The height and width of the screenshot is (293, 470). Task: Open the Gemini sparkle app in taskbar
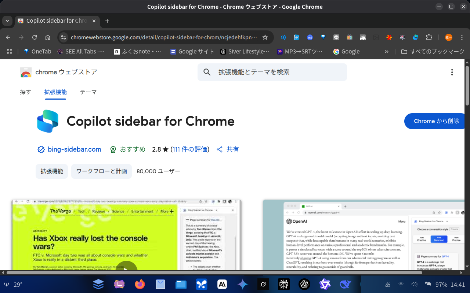243,284
